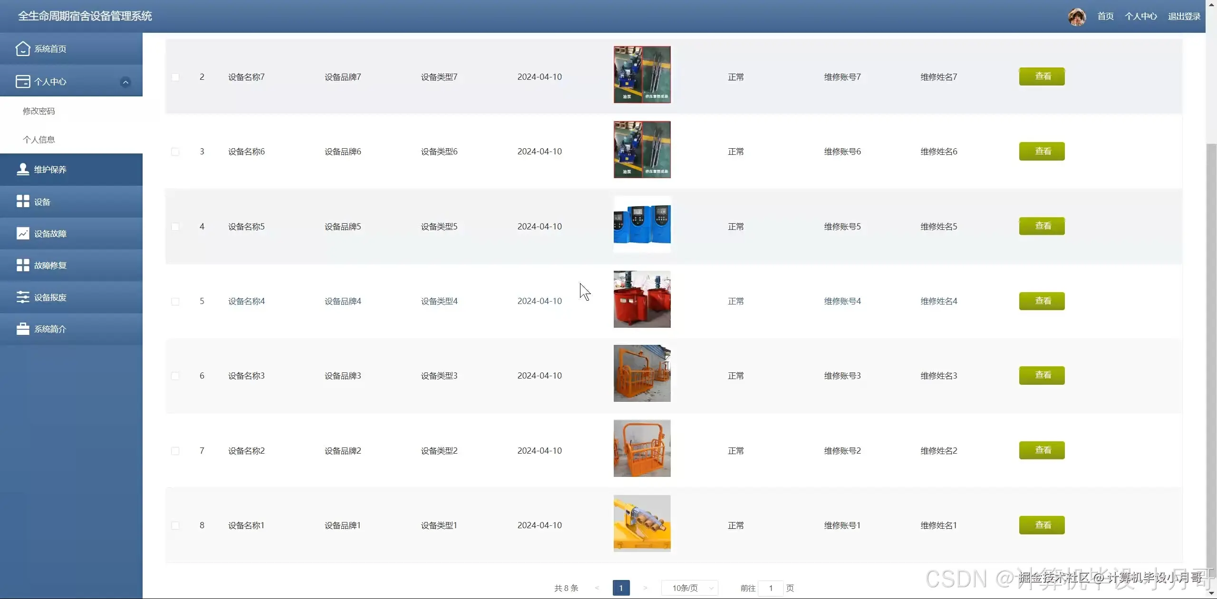Click the person icon beside 维护保养
The width and height of the screenshot is (1217, 599).
(x=22, y=170)
